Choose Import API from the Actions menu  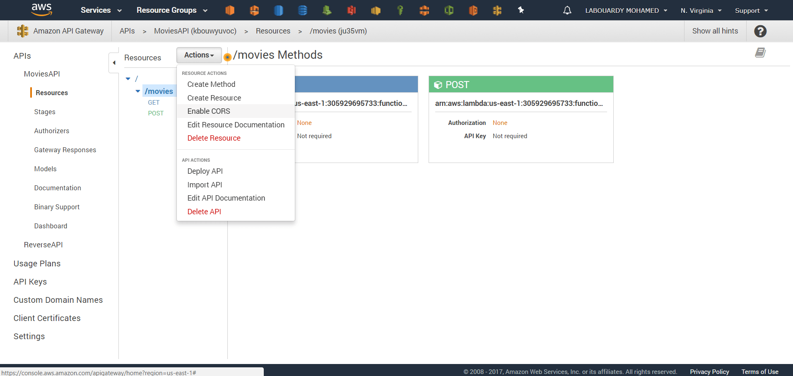pos(205,185)
